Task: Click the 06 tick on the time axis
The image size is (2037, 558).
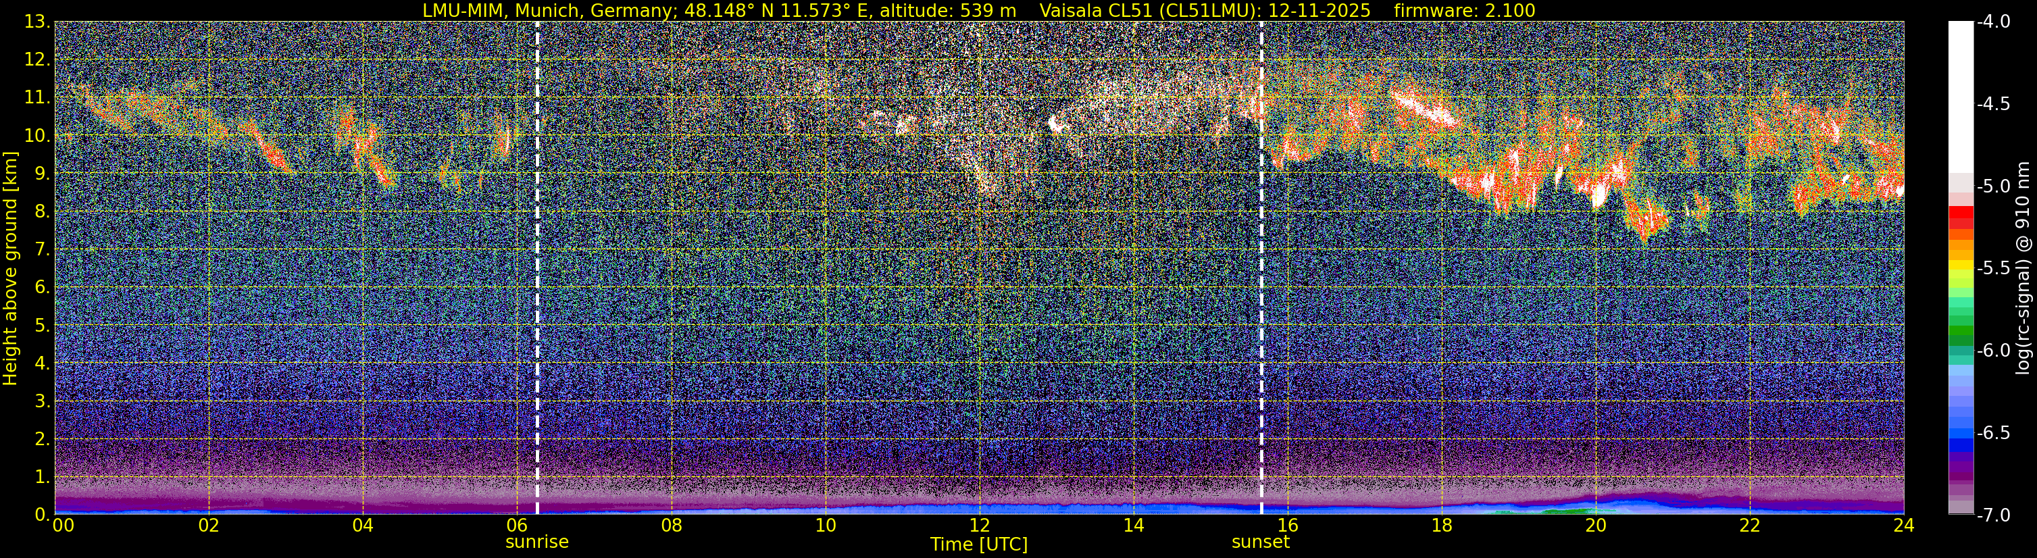Action: pos(516,526)
